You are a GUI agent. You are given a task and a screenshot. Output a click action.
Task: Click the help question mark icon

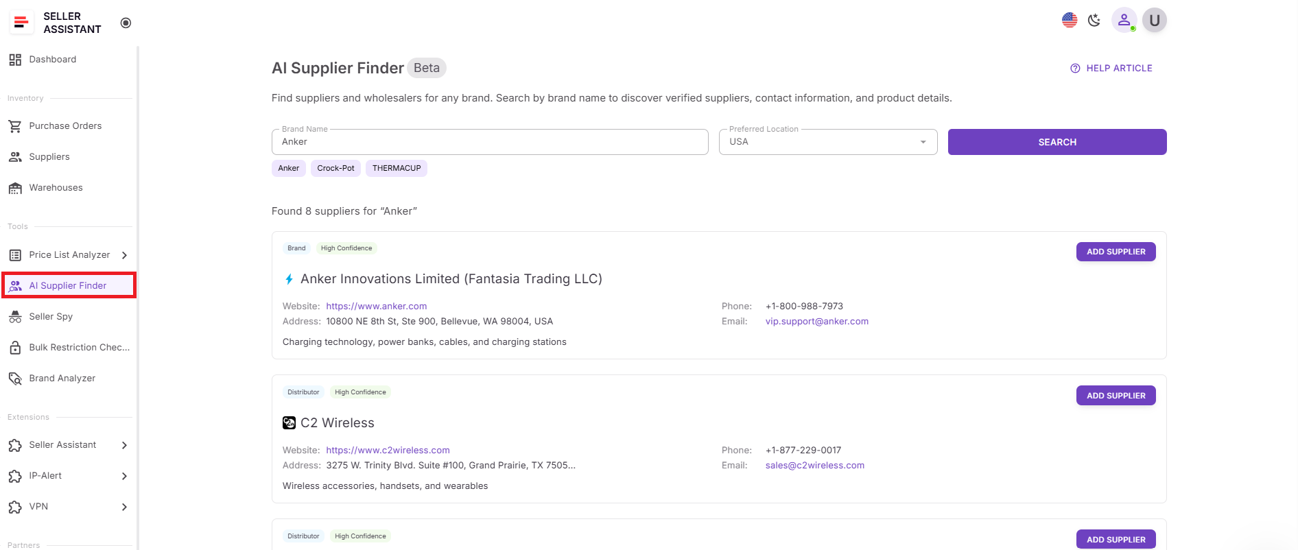[1075, 69]
